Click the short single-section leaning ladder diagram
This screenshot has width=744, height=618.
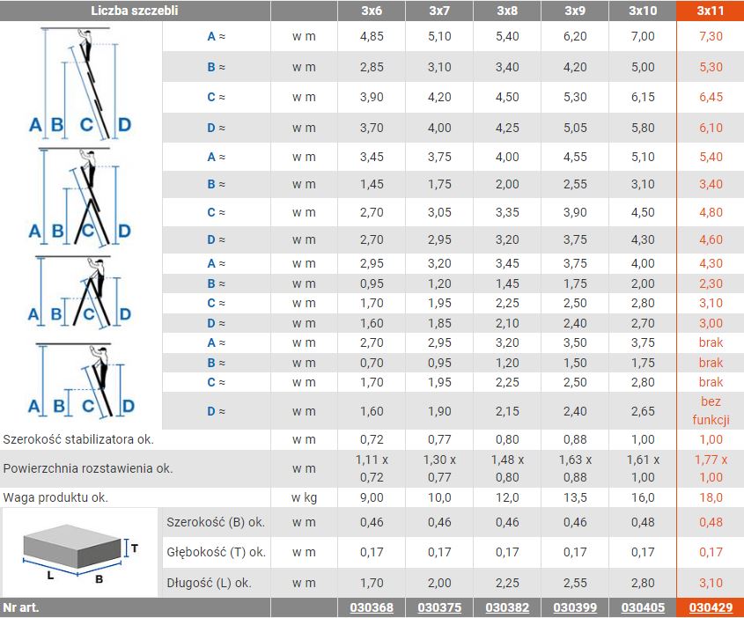pos(81,380)
